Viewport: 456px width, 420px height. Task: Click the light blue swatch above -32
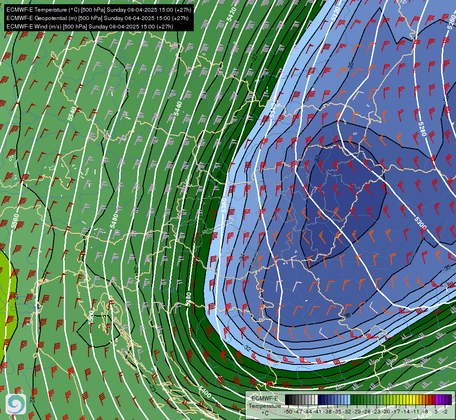coord(348,400)
